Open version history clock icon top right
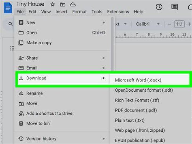This screenshot has width=192, height=144. pyautogui.click(x=159, y=7)
